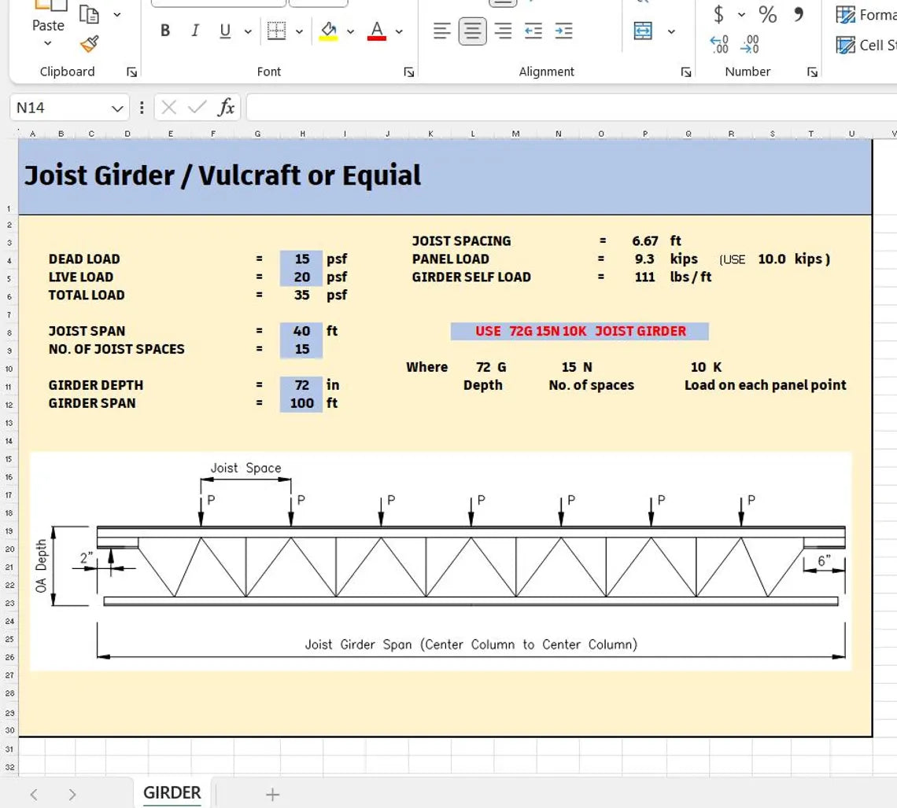Select row header 14
This screenshot has height=808, width=897.
[x=9, y=441]
